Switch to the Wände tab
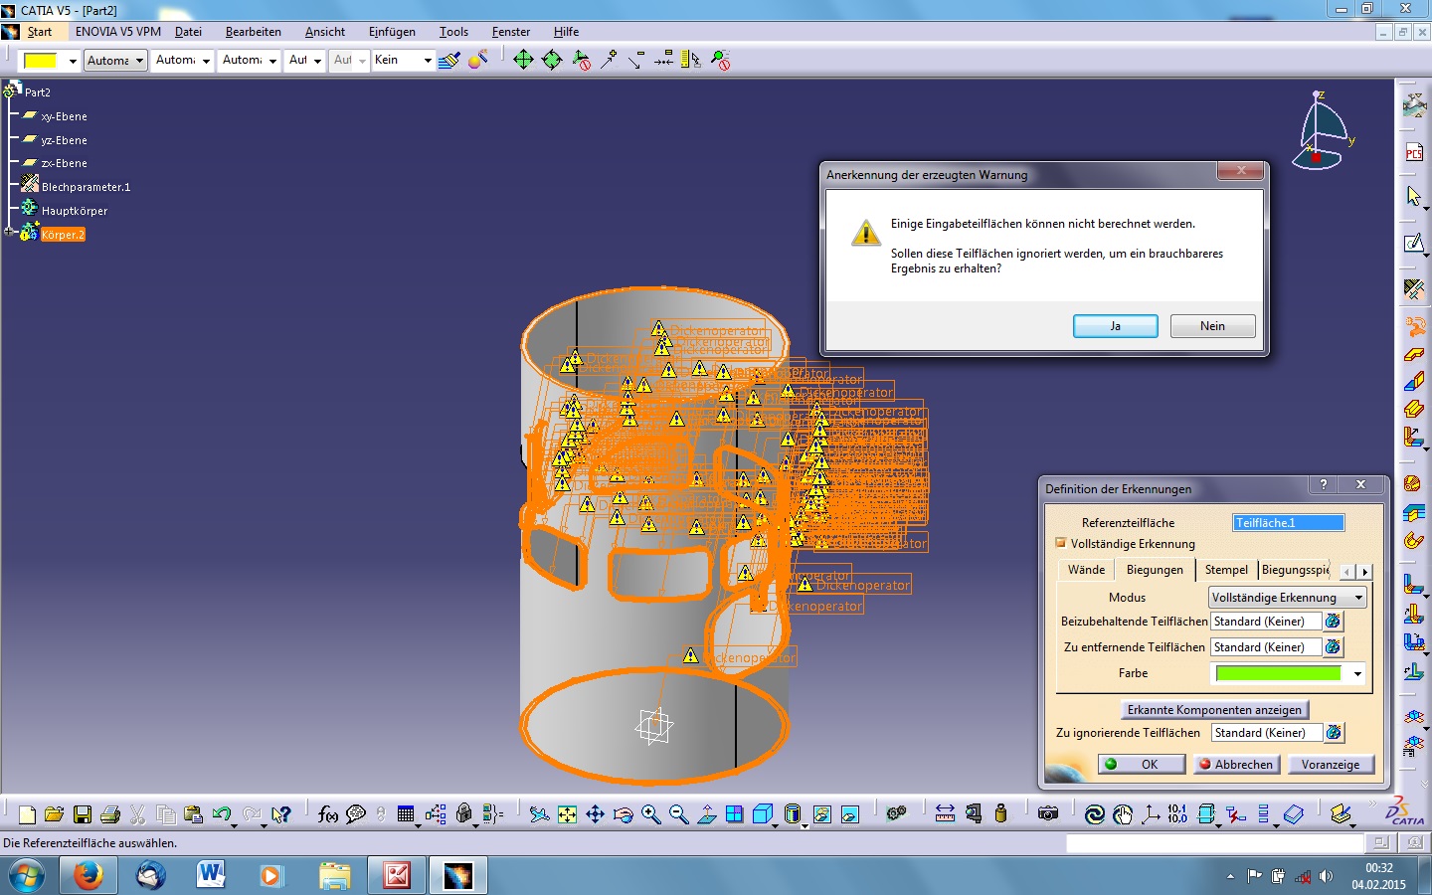This screenshot has height=895, width=1432. point(1086,570)
